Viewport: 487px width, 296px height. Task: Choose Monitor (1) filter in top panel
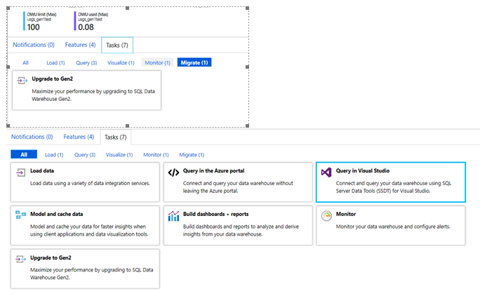[157, 62]
